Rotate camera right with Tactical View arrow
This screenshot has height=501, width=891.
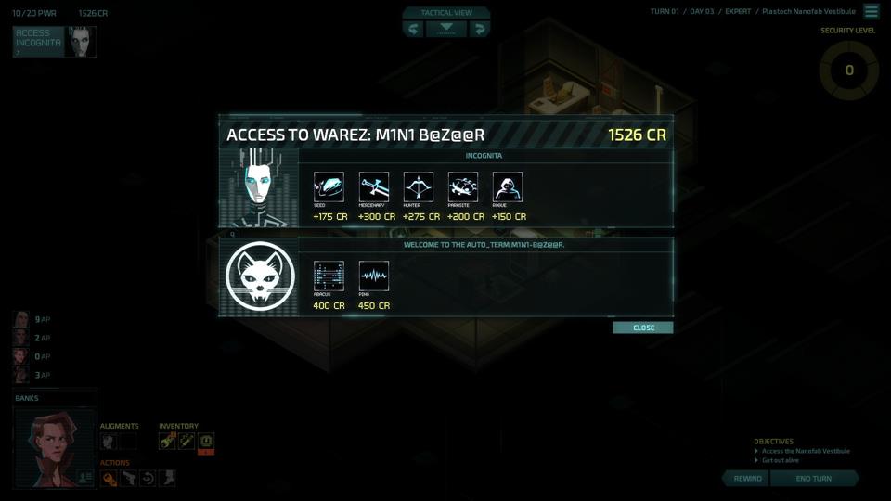pos(480,29)
